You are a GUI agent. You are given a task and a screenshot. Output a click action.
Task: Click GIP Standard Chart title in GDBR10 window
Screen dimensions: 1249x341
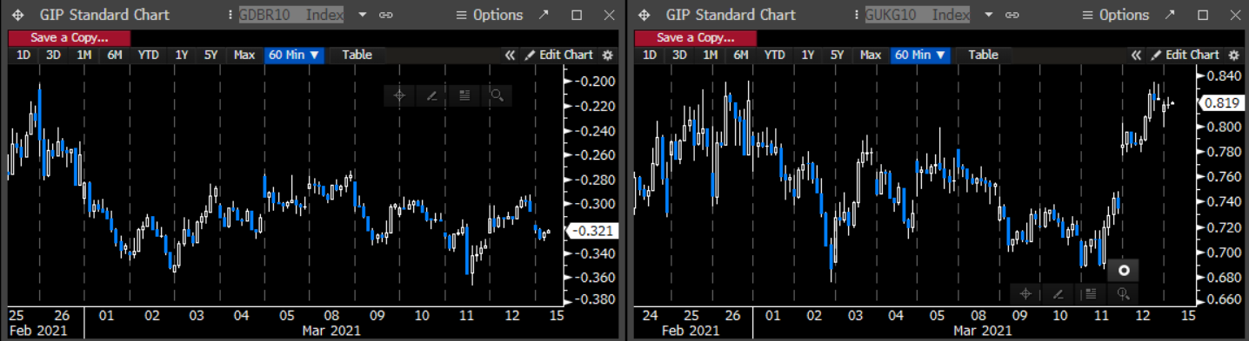pyautogui.click(x=104, y=15)
